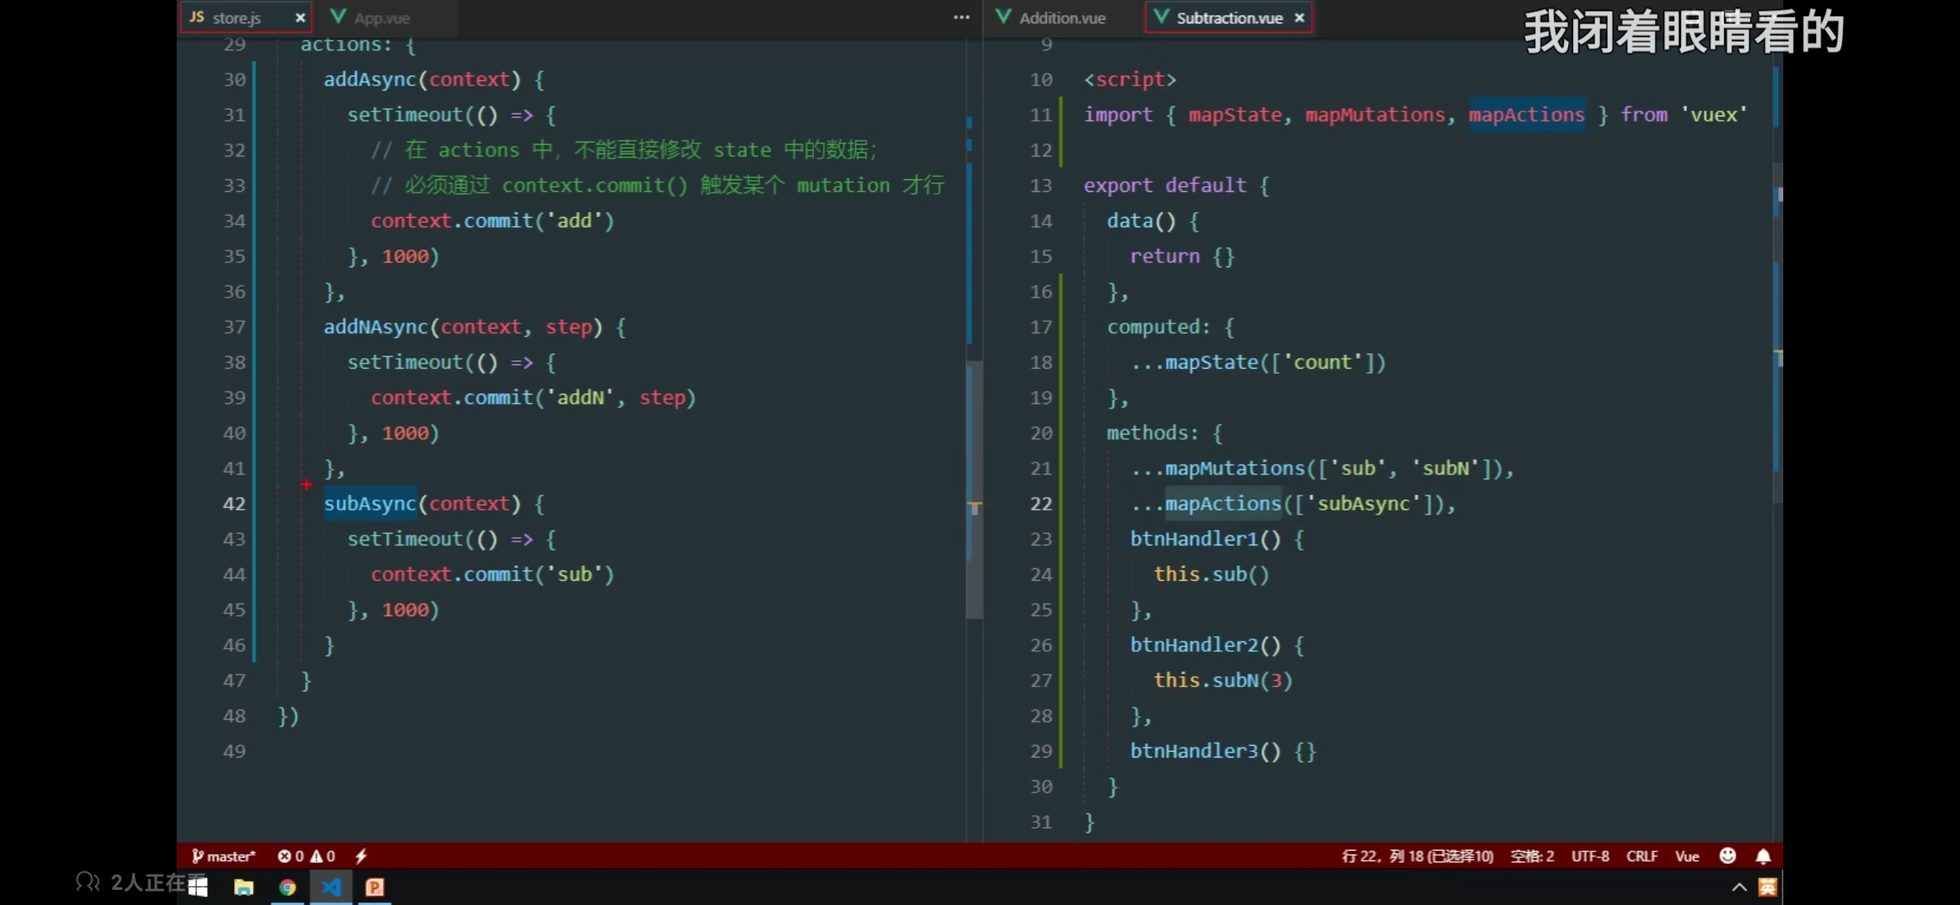Screen dimensions: 1960x905
Task: Open Chrome from the taskbar
Action: click(x=287, y=887)
